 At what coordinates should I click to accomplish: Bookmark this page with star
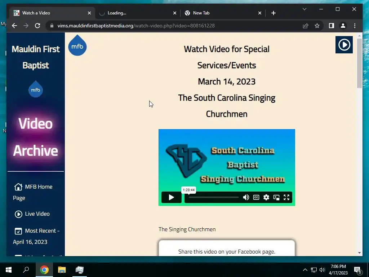[317, 26]
